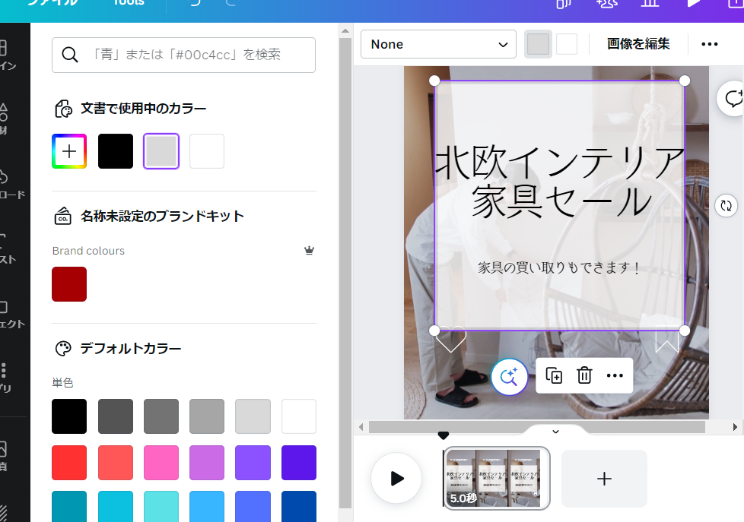Open the ファイル menu

pos(52,3)
